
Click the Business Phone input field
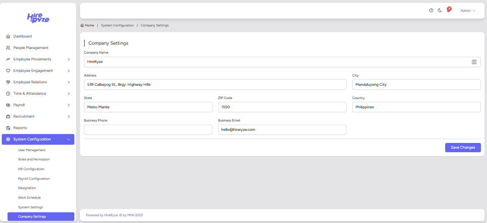pos(148,130)
